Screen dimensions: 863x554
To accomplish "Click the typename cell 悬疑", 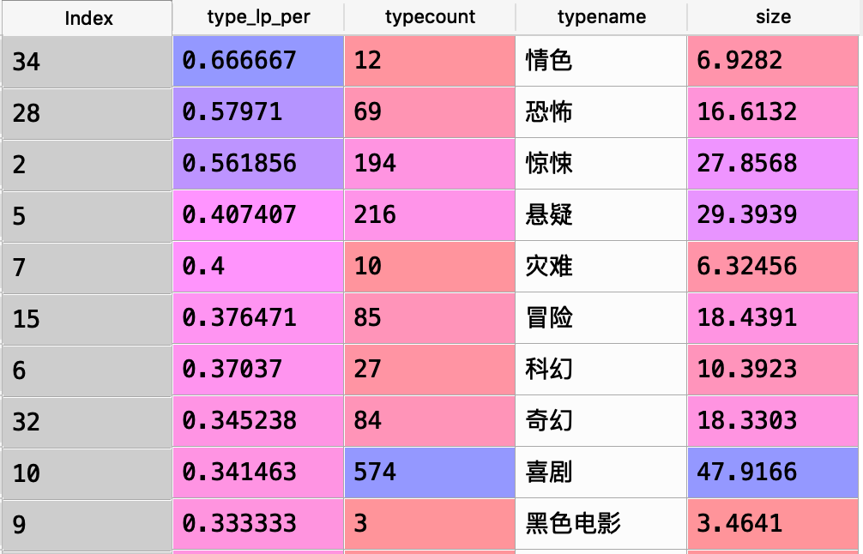I will (601, 215).
